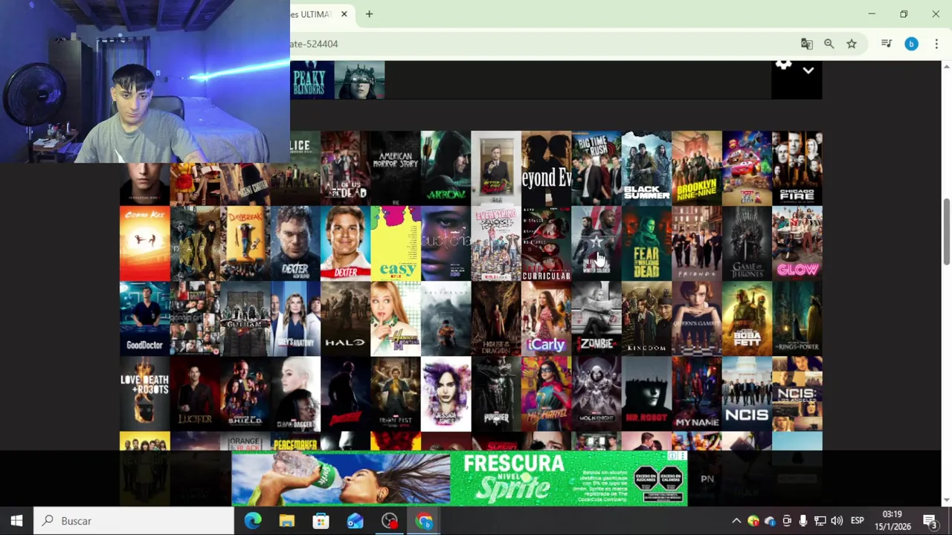The width and height of the screenshot is (952, 535).
Task: Select the Daybreak poster
Action: [245, 244]
